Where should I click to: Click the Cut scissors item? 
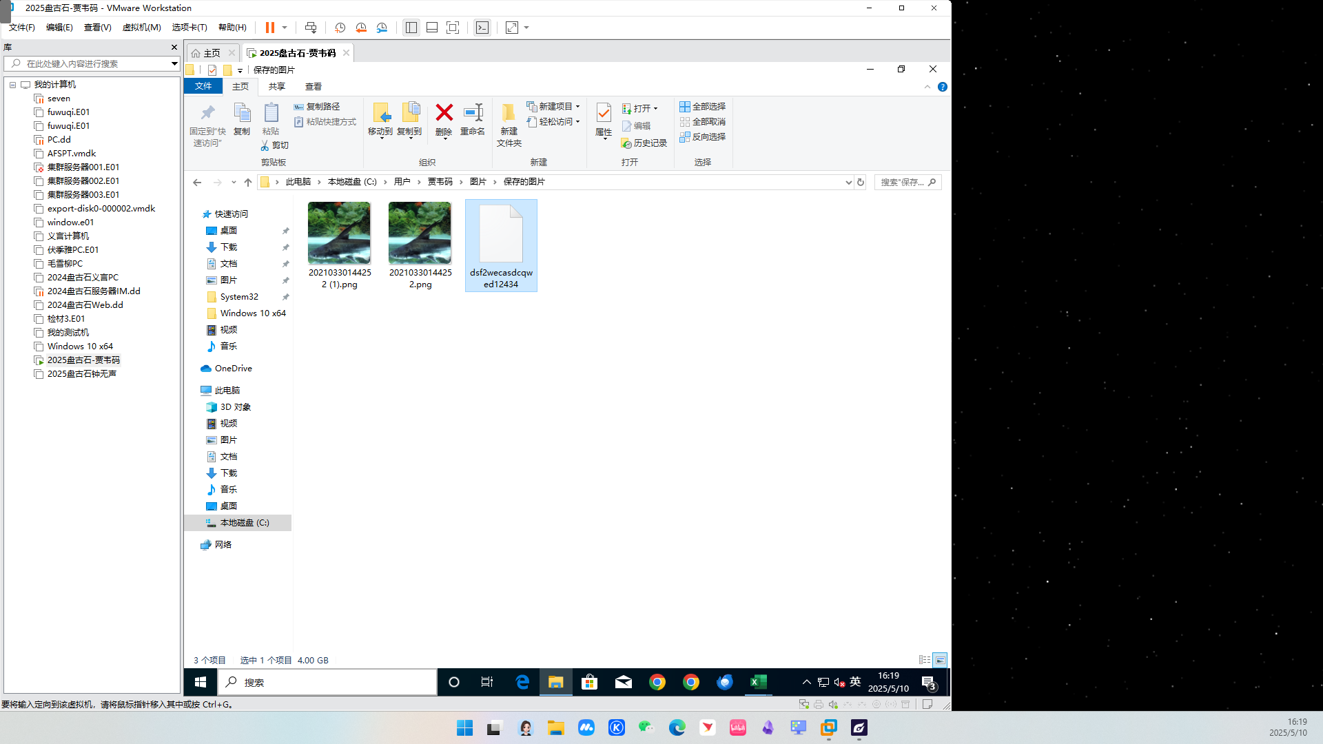tap(274, 145)
